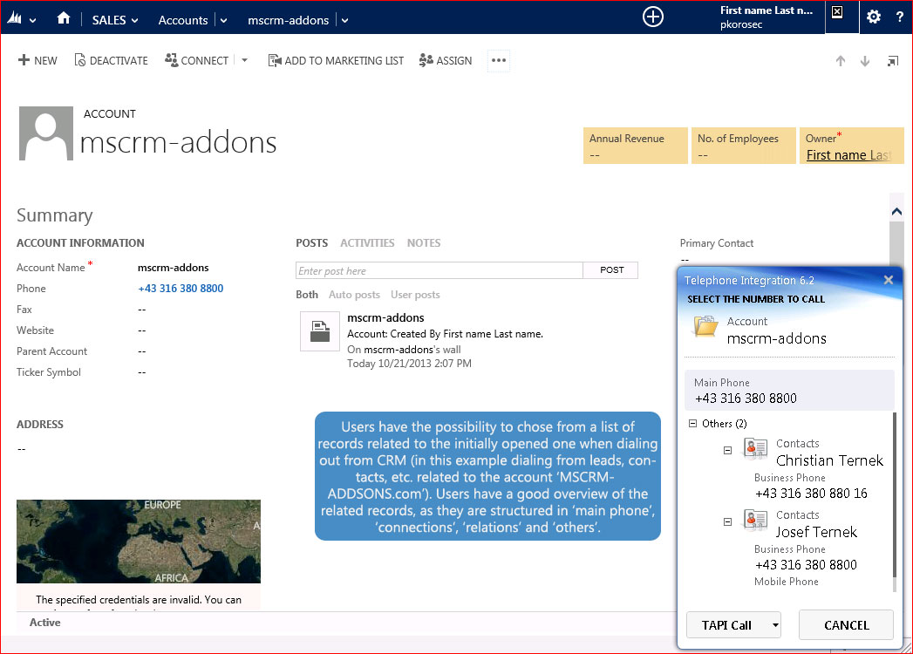Screen dimensions: 913x654
Task: Click the Josef Ternek contact icon
Action: point(755,520)
